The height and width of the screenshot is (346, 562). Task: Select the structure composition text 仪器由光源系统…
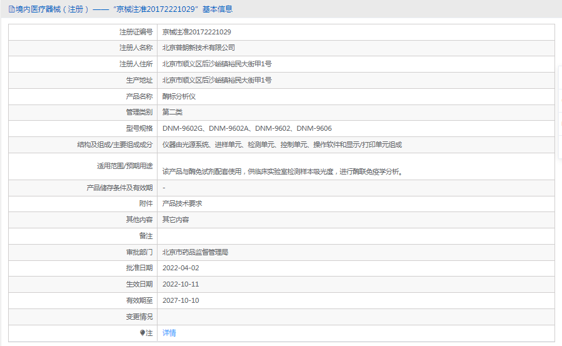coord(282,145)
